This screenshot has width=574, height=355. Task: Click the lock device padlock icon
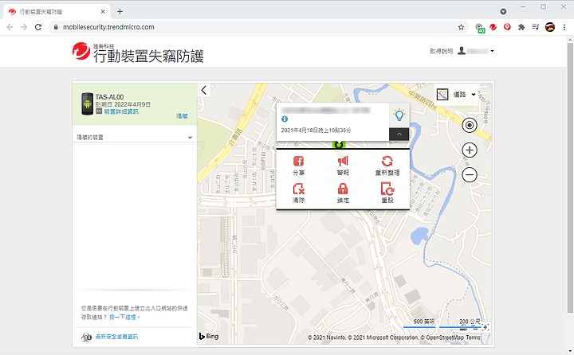click(343, 189)
